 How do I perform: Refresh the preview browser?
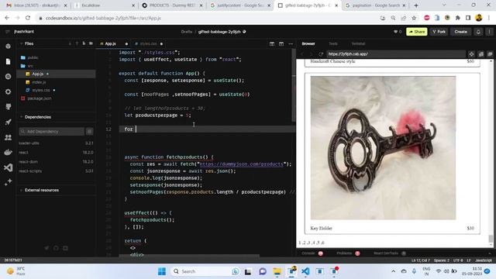tap(321, 54)
